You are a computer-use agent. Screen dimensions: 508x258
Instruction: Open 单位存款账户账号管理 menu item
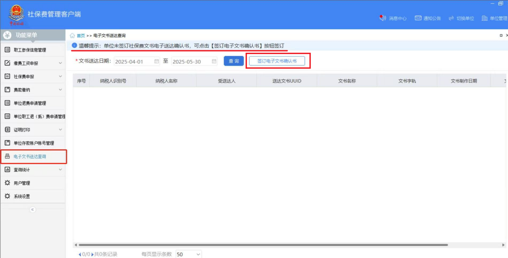pos(34,143)
